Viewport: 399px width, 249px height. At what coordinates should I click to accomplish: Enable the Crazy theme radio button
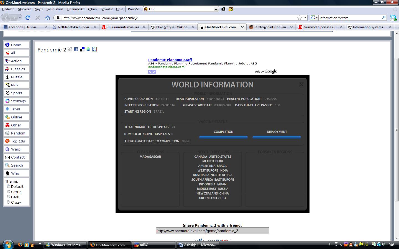[x=8, y=202]
